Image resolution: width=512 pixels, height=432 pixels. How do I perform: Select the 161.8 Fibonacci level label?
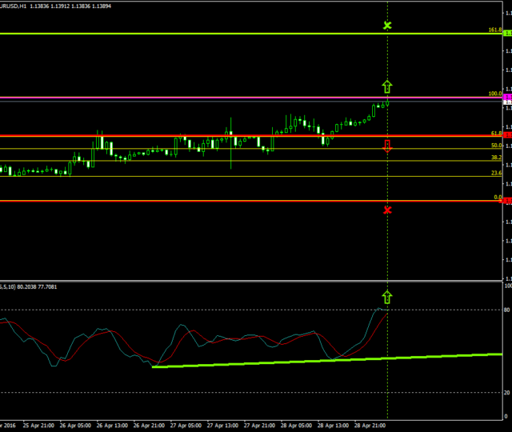coord(494,30)
